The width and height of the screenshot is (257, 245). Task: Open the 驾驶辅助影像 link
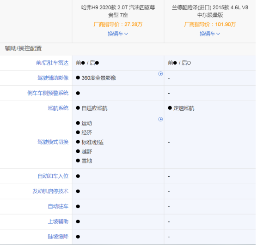[53, 78]
